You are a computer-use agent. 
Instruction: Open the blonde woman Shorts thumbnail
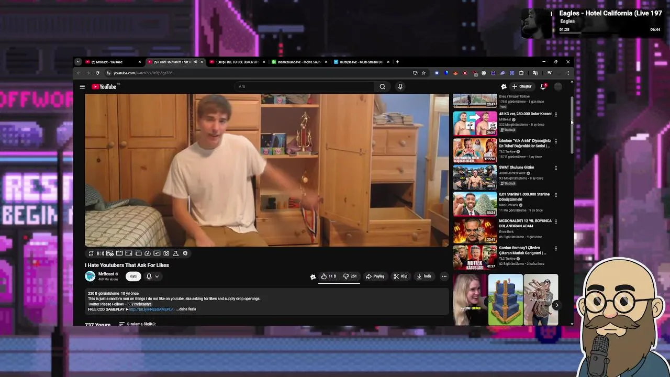[x=470, y=300]
